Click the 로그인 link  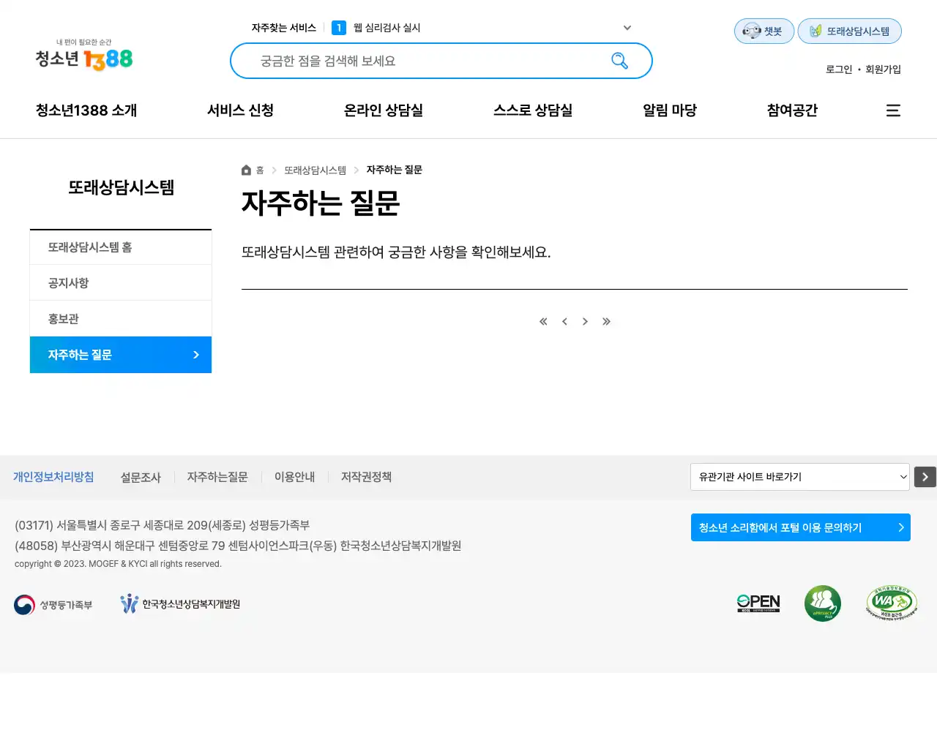[x=839, y=69]
